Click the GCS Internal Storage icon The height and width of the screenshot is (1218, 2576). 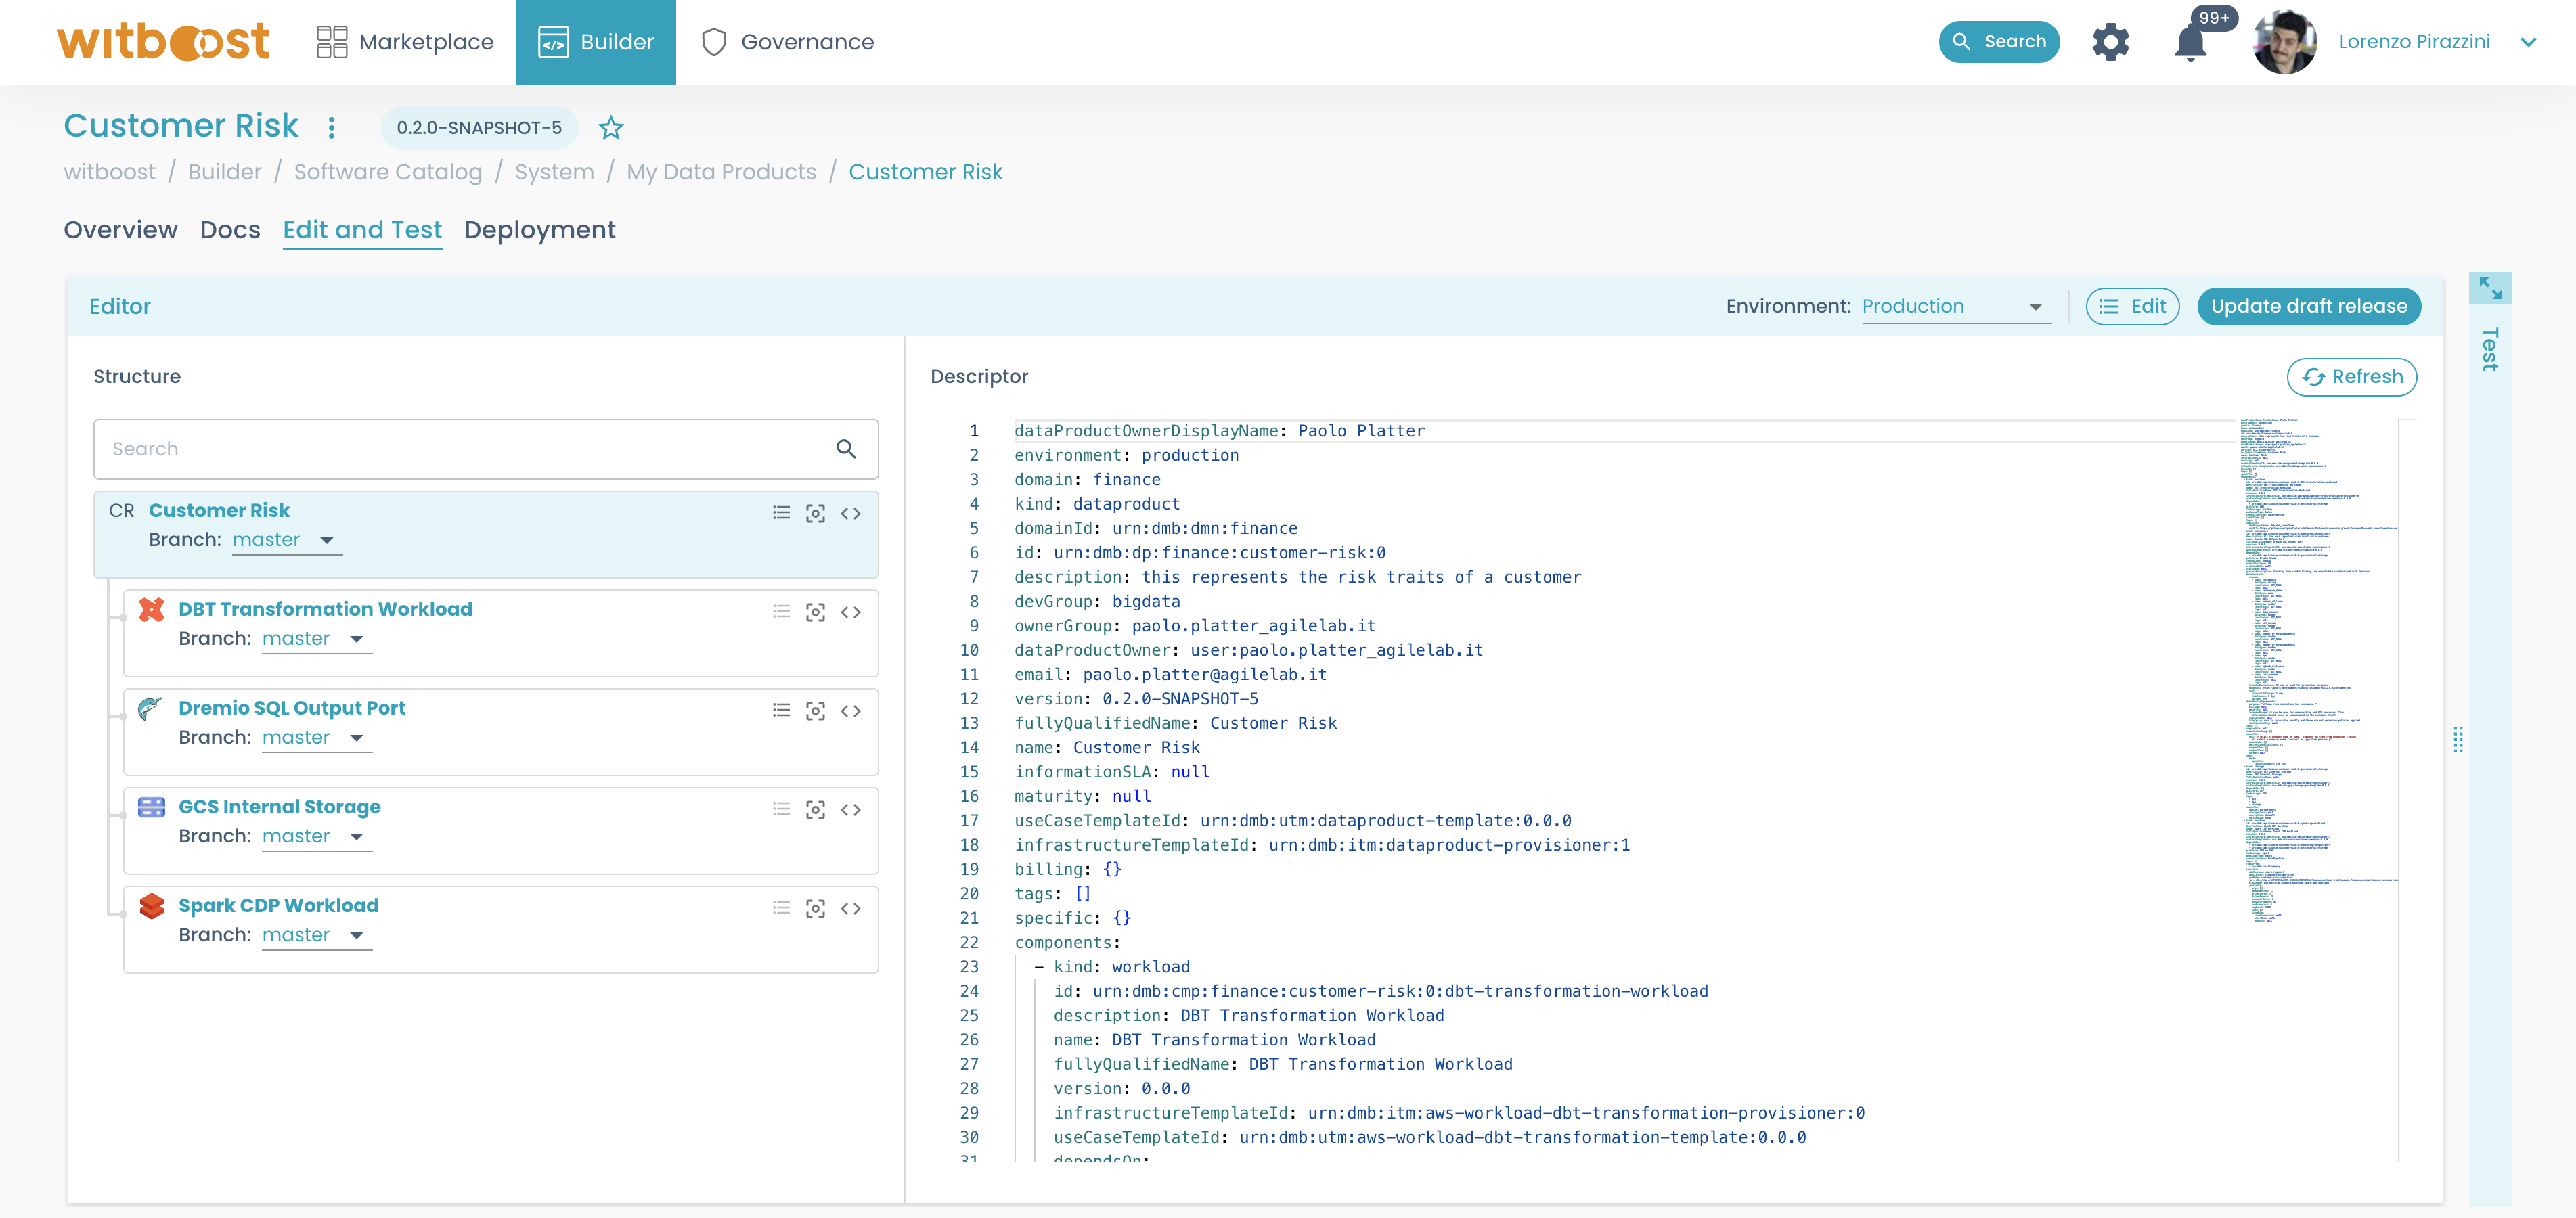pos(153,808)
